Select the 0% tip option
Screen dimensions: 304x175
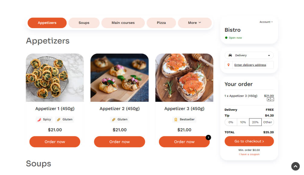pos(231,122)
